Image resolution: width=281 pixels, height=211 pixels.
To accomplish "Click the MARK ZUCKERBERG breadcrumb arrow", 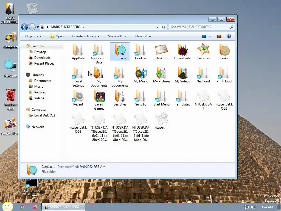I will click(x=83, y=27).
